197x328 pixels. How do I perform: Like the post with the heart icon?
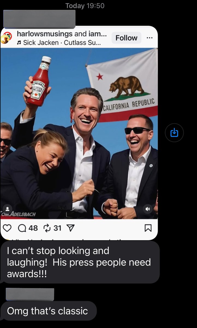pyautogui.click(x=7, y=228)
